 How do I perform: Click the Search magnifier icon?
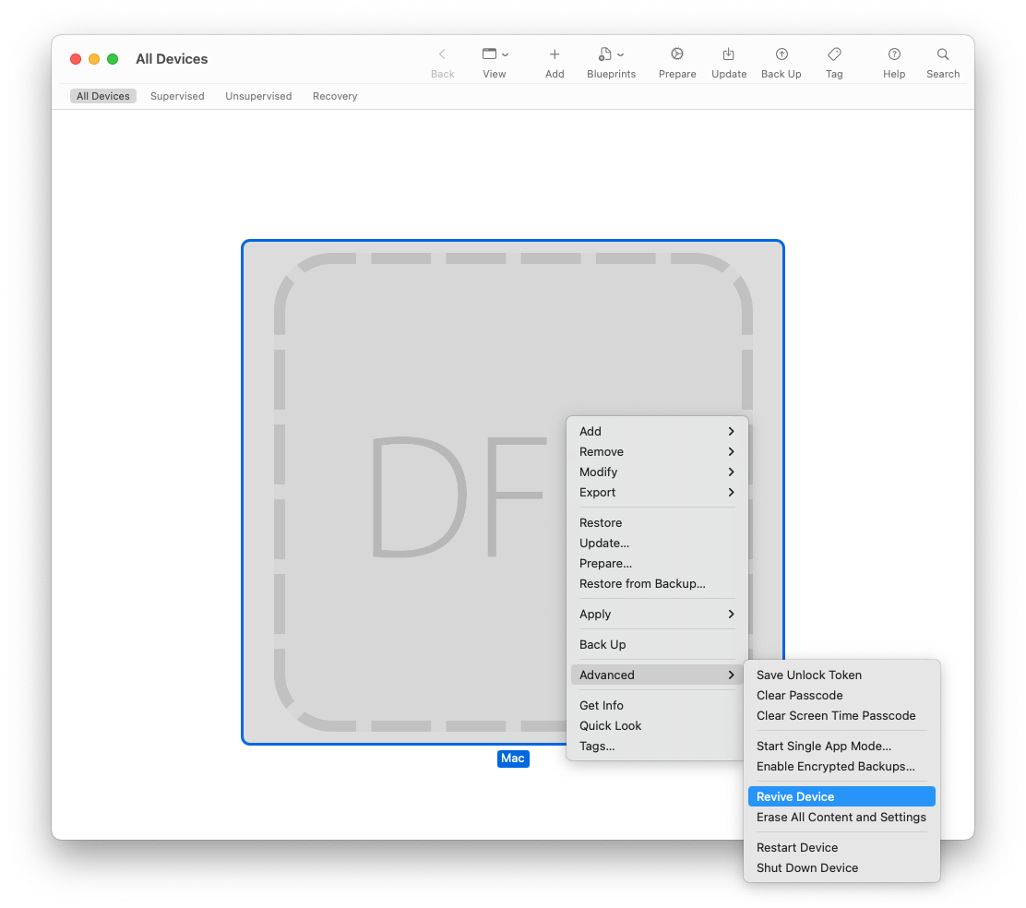coord(943,54)
